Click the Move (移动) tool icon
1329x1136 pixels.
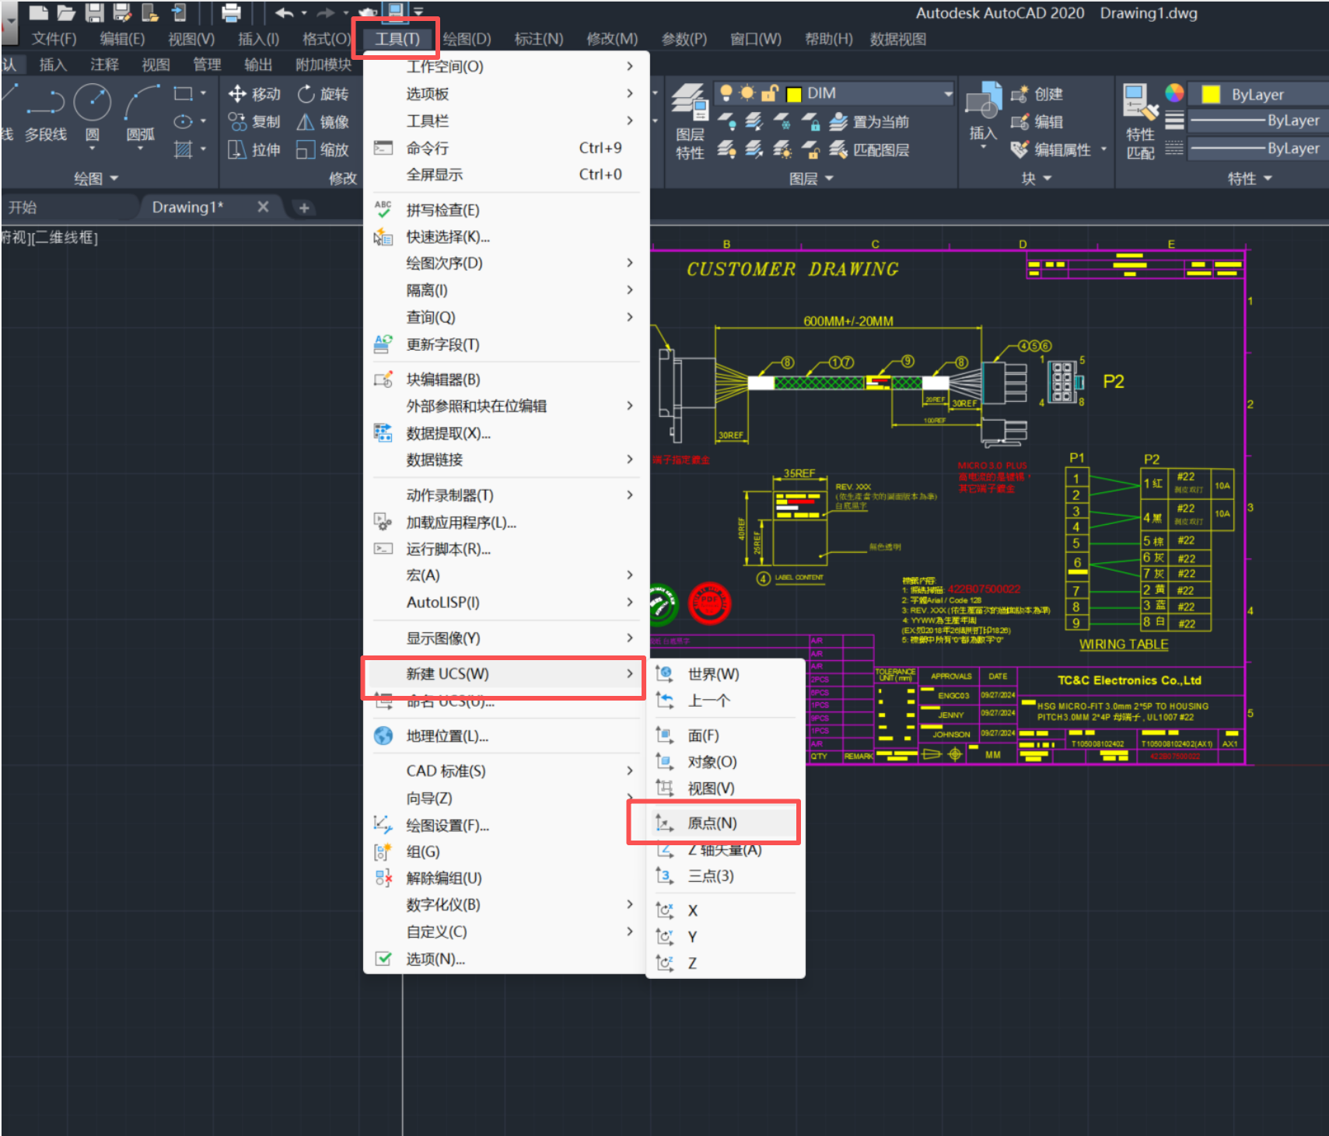[x=237, y=94]
